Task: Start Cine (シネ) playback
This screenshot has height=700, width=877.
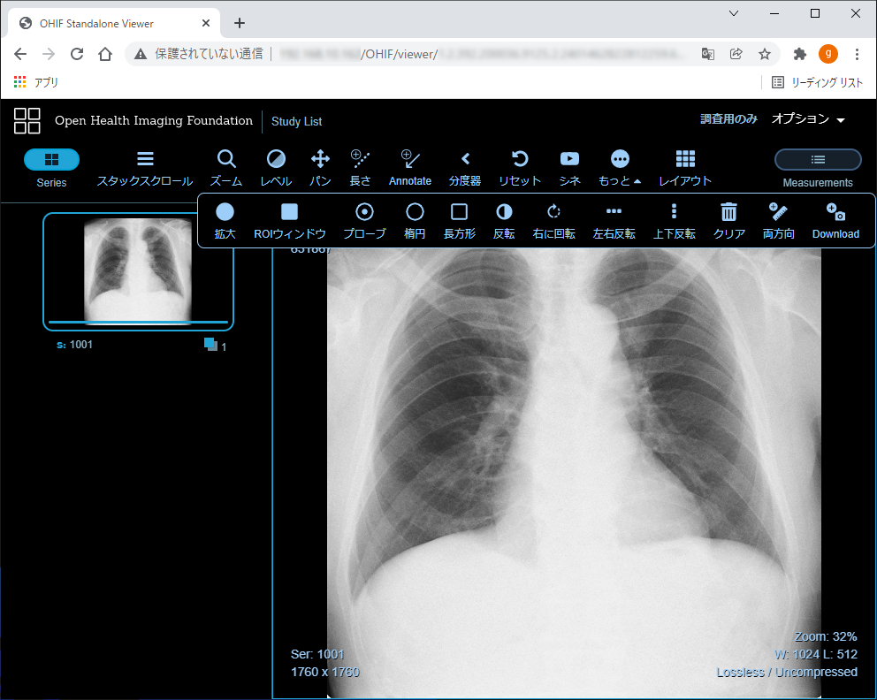Action: point(569,168)
